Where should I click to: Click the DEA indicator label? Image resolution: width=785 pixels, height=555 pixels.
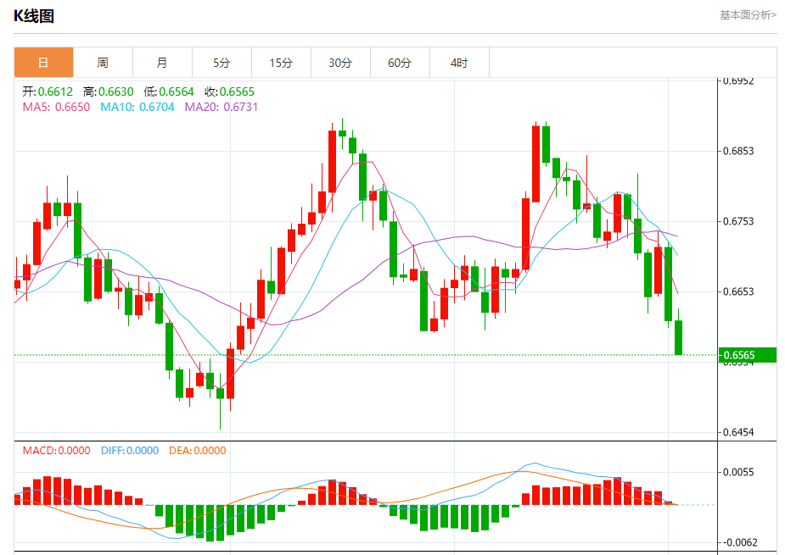click(197, 451)
